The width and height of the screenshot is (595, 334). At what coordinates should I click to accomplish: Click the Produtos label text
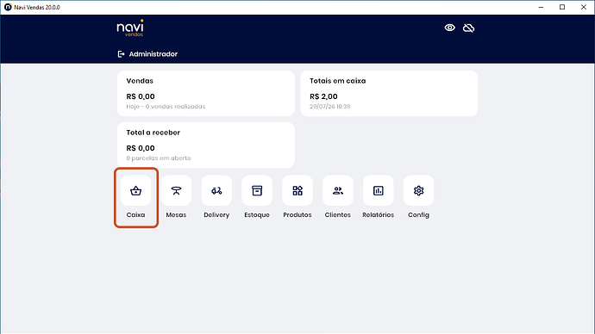click(297, 214)
